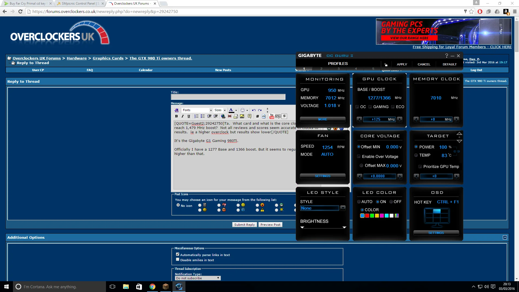This screenshot has height=292, width=519.
Task: Set LED color mode to OFF
Action: pyautogui.click(x=391, y=202)
